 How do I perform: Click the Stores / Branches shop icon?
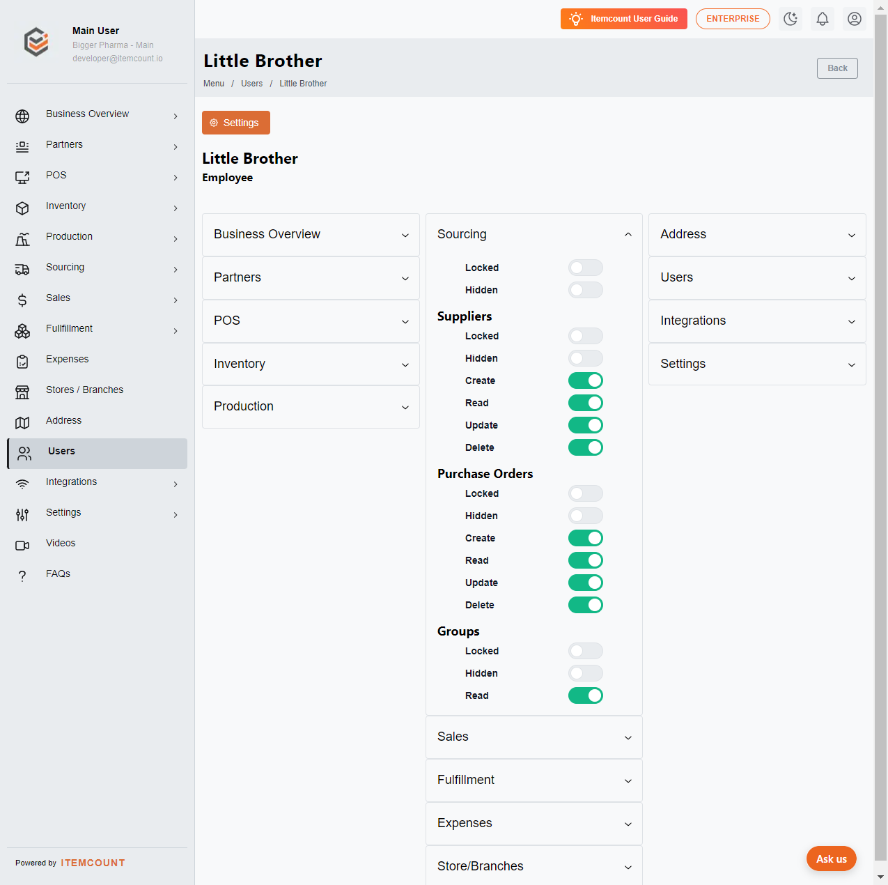pyautogui.click(x=22, y=392)
